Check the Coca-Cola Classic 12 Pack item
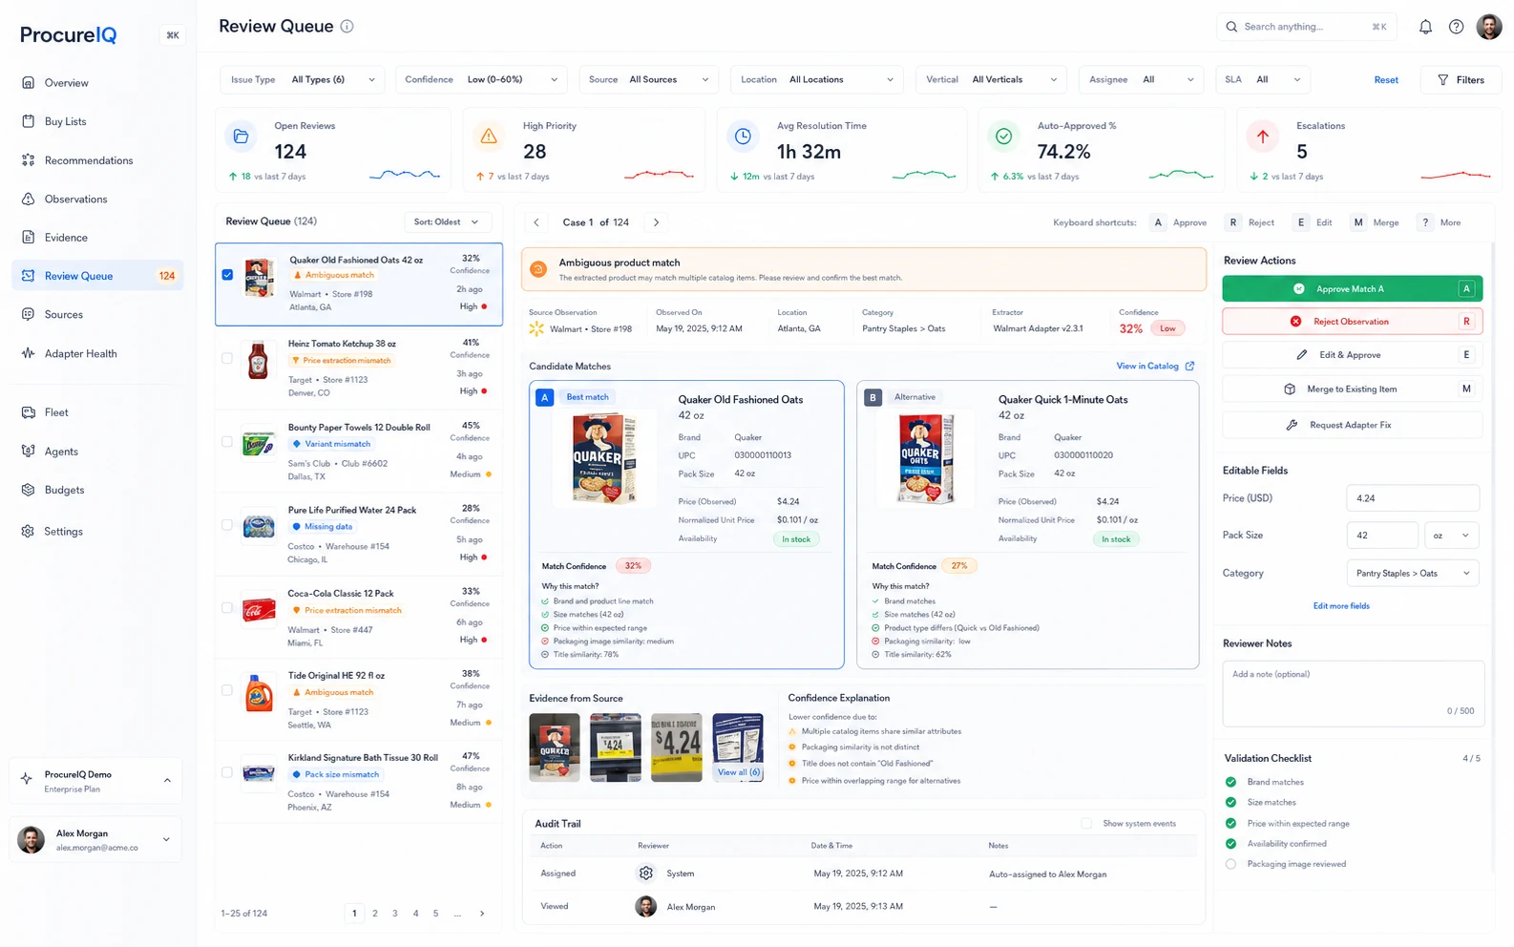Viewport: 1514px width, 947px height. point(227,607)
